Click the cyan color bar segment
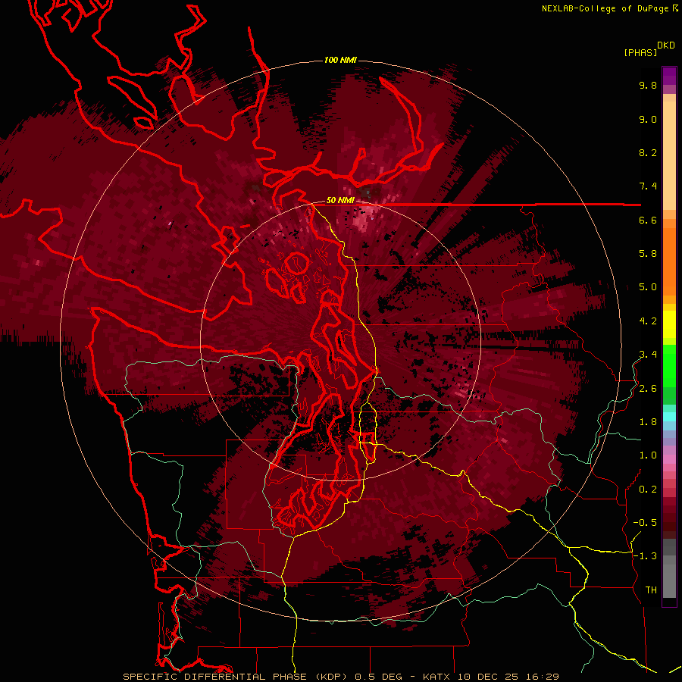The width and height of the screenshot is (682, 682). (x=669, y=417)
